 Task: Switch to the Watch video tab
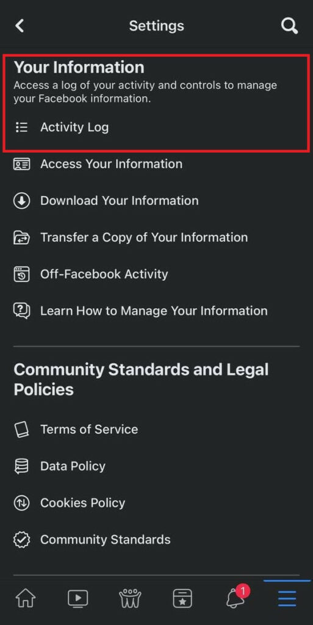pos(77,598)
